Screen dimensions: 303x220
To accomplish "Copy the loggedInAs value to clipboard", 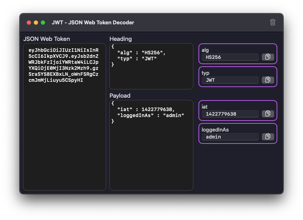I will tap(268, 137).
